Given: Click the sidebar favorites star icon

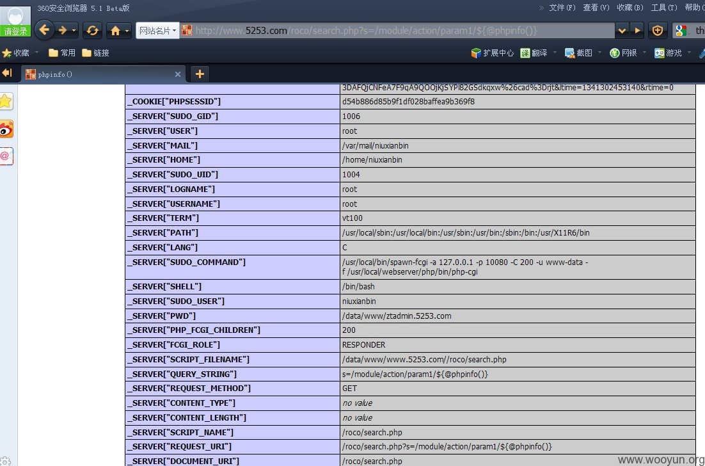Looking at the screenshot, I should [x=6, y=101].
